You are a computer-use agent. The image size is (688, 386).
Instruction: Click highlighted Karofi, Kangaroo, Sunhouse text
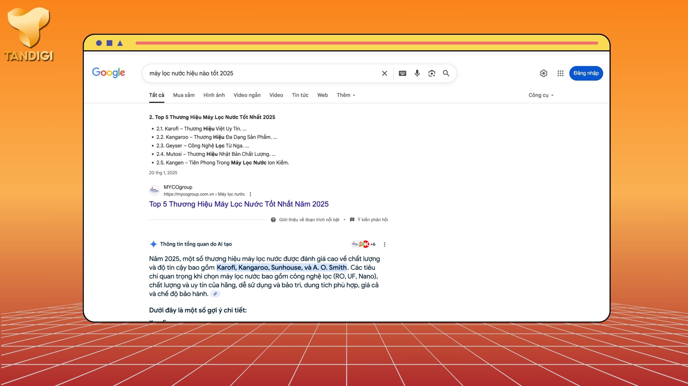point(282,267)
